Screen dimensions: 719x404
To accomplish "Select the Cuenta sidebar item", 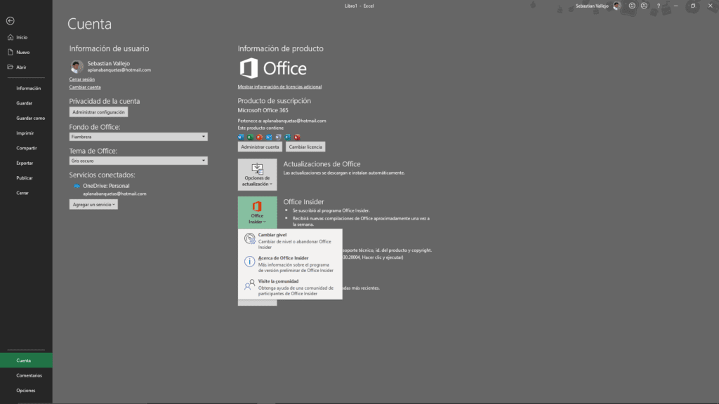I will 26,361.
